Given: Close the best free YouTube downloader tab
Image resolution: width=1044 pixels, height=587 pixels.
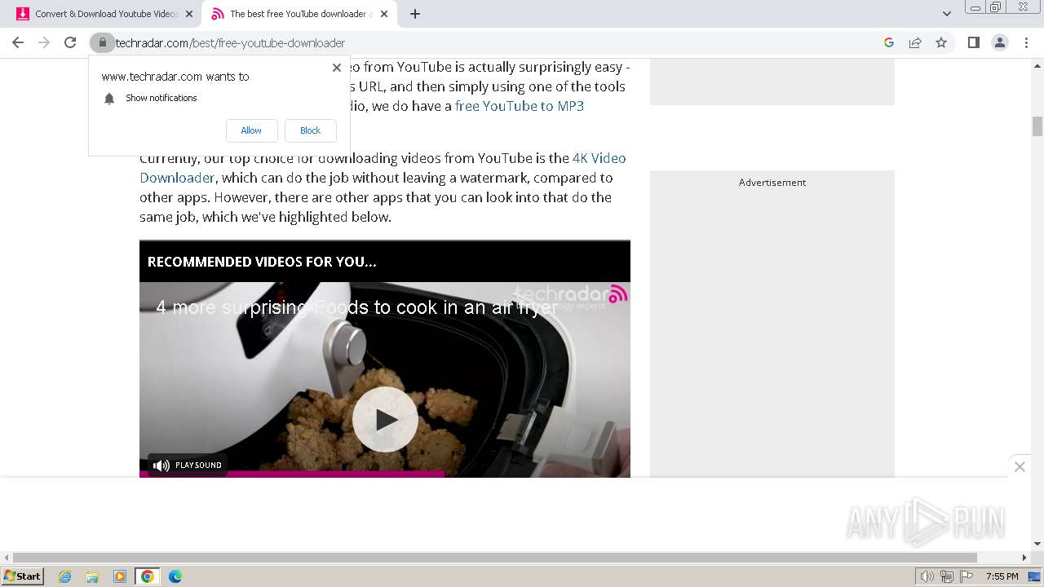Looking at the screenshot, I should pos(384,14).
